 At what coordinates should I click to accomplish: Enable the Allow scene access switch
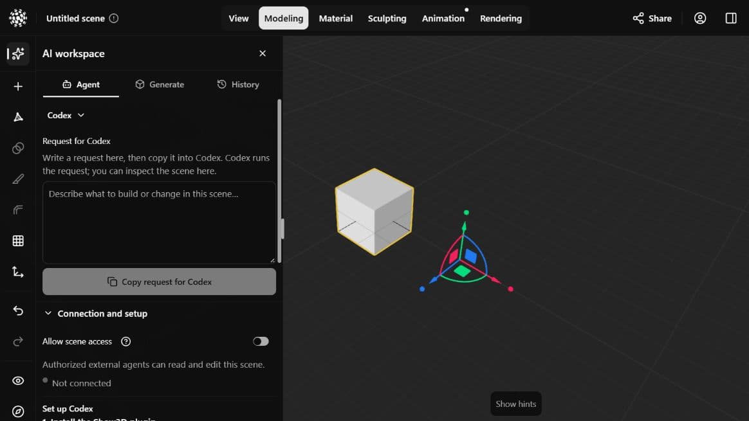pos(261,342)
